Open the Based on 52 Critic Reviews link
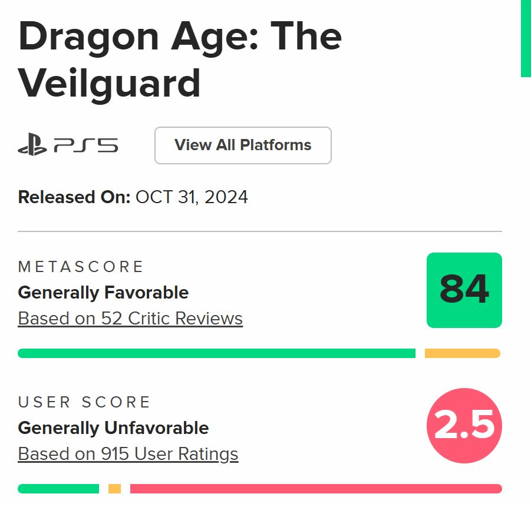Screen dimensions: 531x507 (x=130, y=319)
